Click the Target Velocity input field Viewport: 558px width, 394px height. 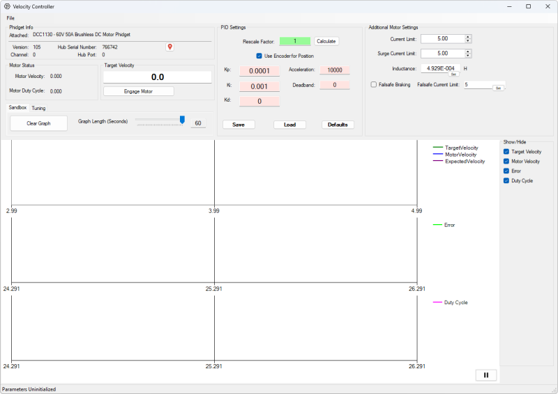158,77
